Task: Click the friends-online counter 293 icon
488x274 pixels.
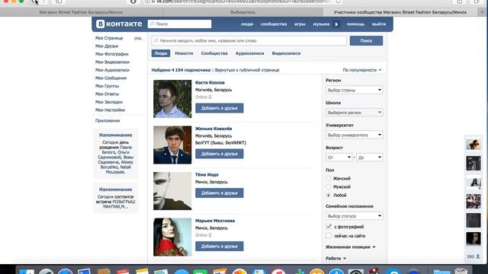Action: (474, 256)
